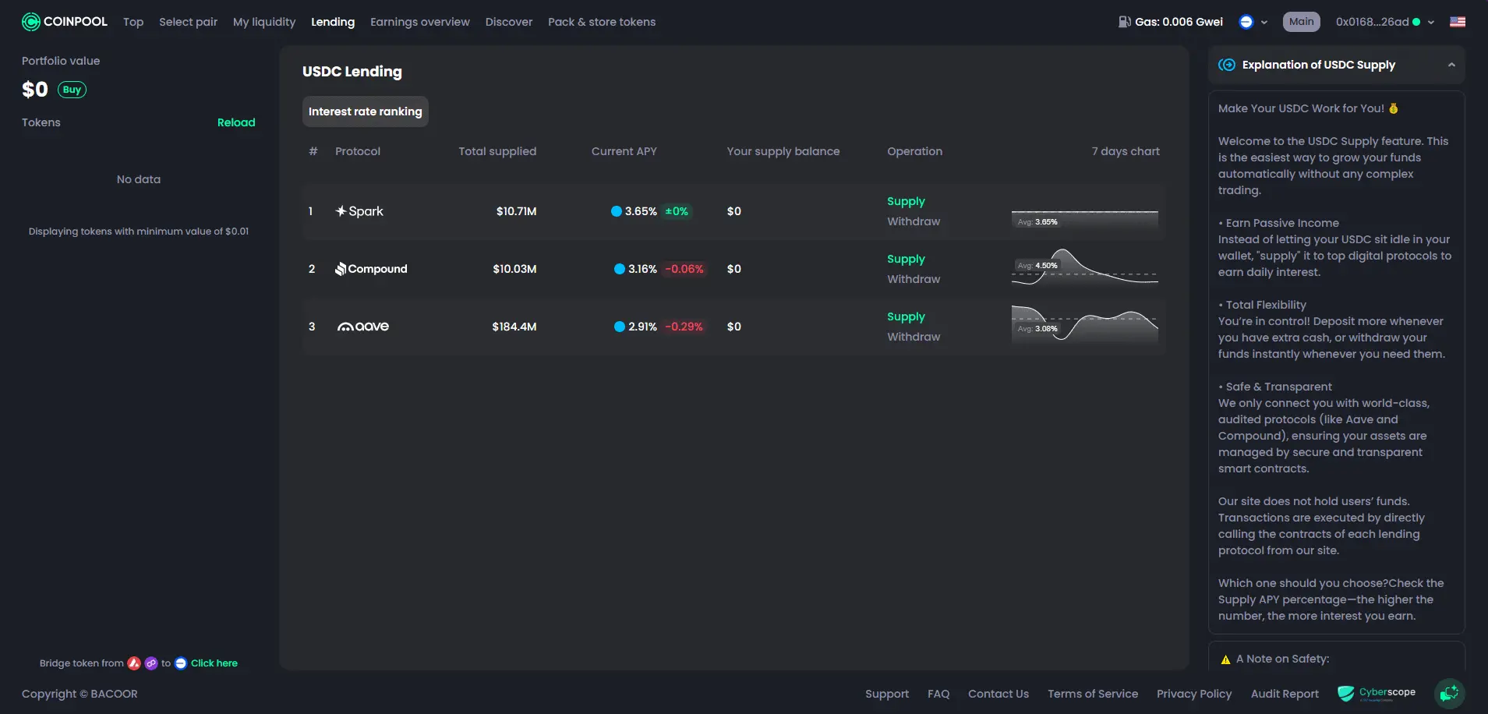
Task: Click the -0.29% APY change badge
Action: coord(684,327)
